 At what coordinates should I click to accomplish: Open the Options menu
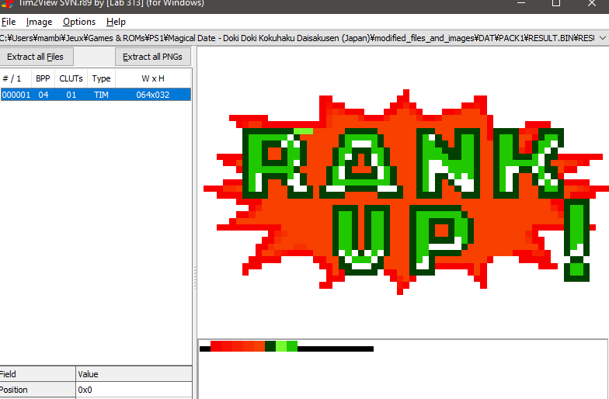click(79, 22)
